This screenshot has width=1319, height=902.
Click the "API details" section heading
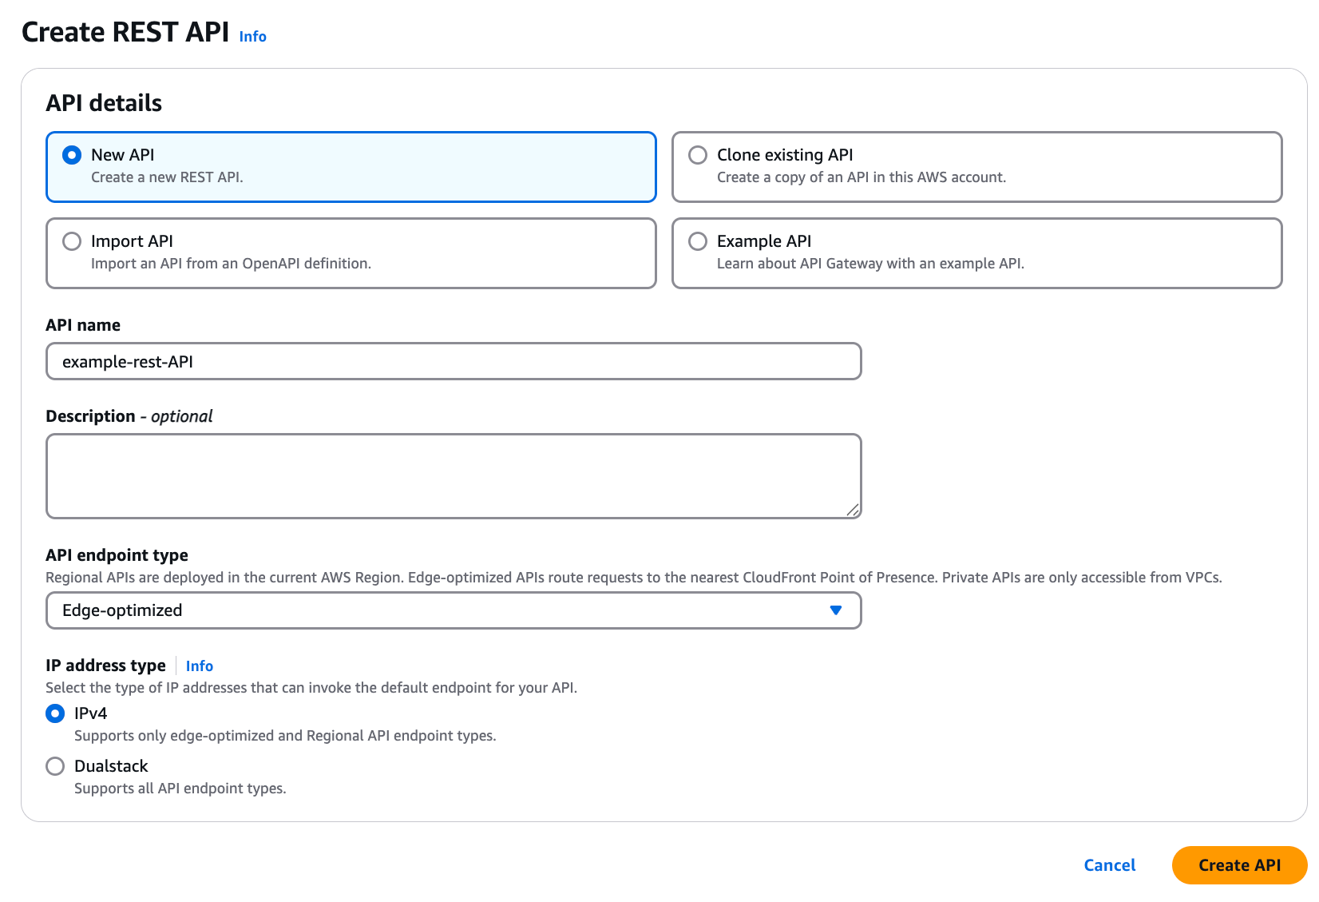(104, 103)
